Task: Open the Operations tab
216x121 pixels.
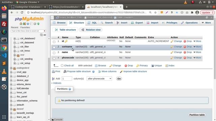Action: click(189, 23)
